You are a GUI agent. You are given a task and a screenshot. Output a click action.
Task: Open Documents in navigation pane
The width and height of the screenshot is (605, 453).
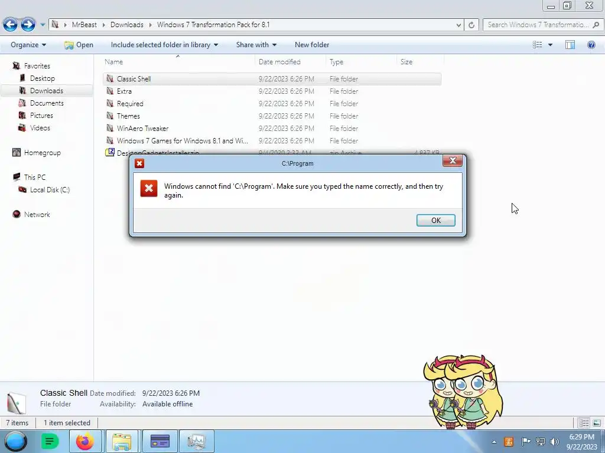tap(47, 103)
